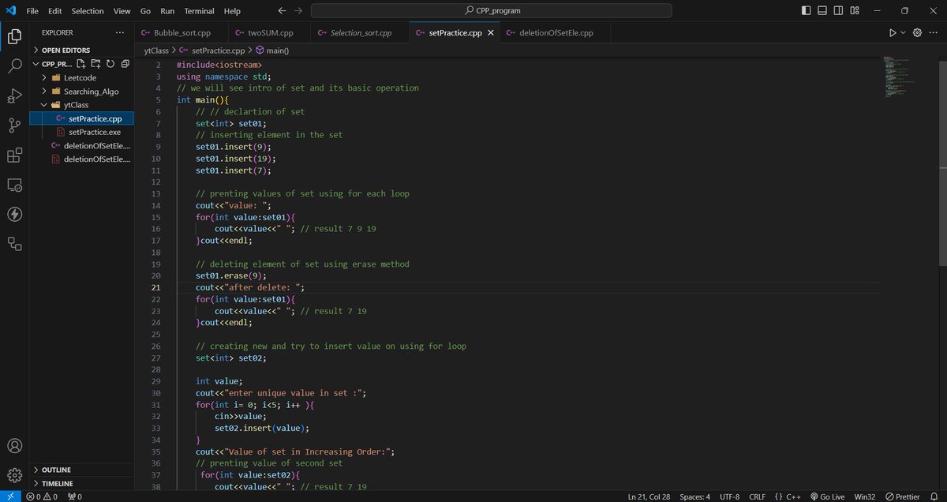This screenshot has width=947, height=502.
Task: Open the Remote Explorer view
Action: click(x=14, y=185)
